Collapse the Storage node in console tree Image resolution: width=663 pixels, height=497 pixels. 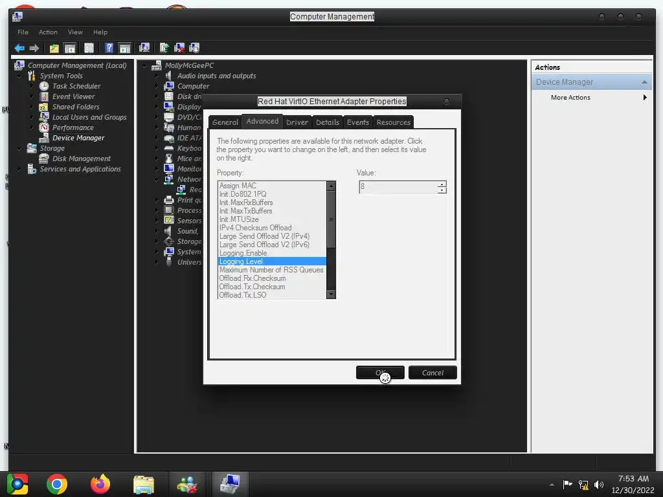19,148
